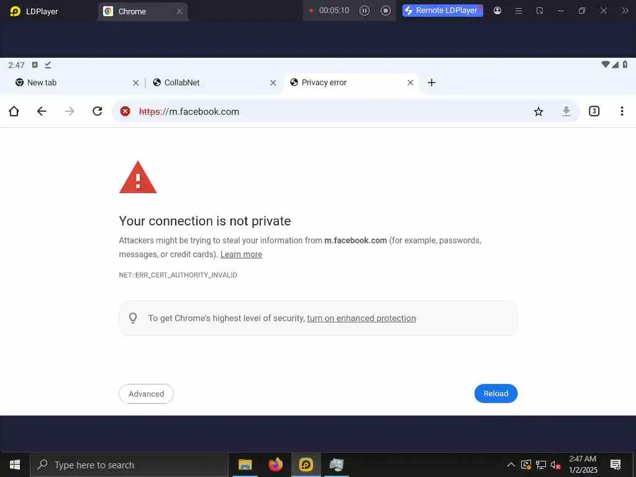Reload page via the toolbar refresh icon

[98, 111]
